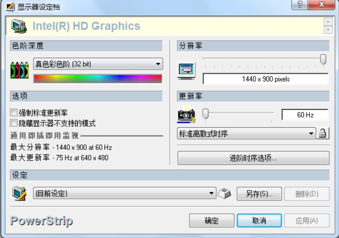
Task: Click the camera refresh rate icon
Action: tap(187, 114)
